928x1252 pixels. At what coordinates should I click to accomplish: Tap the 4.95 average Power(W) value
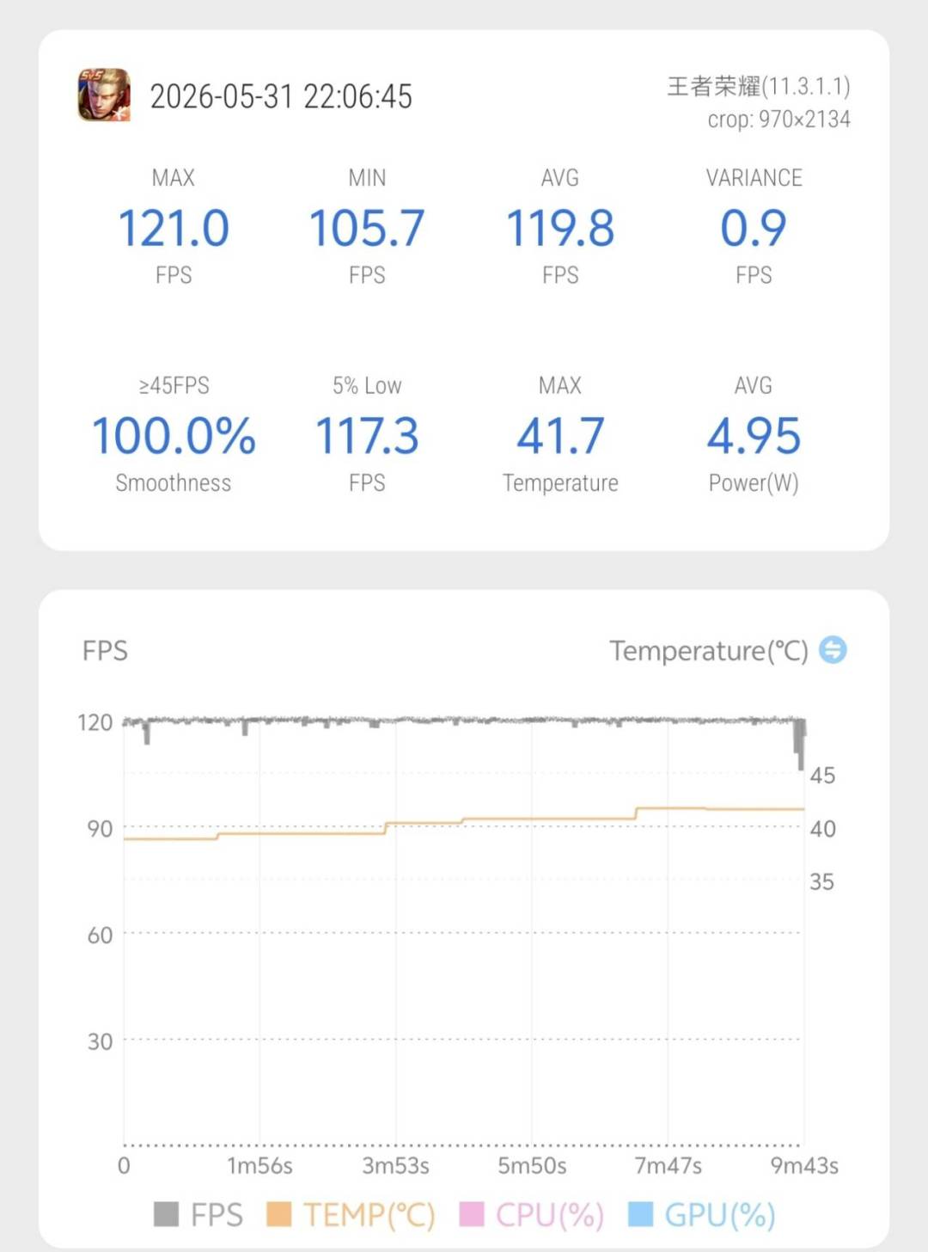coord(754,435)
